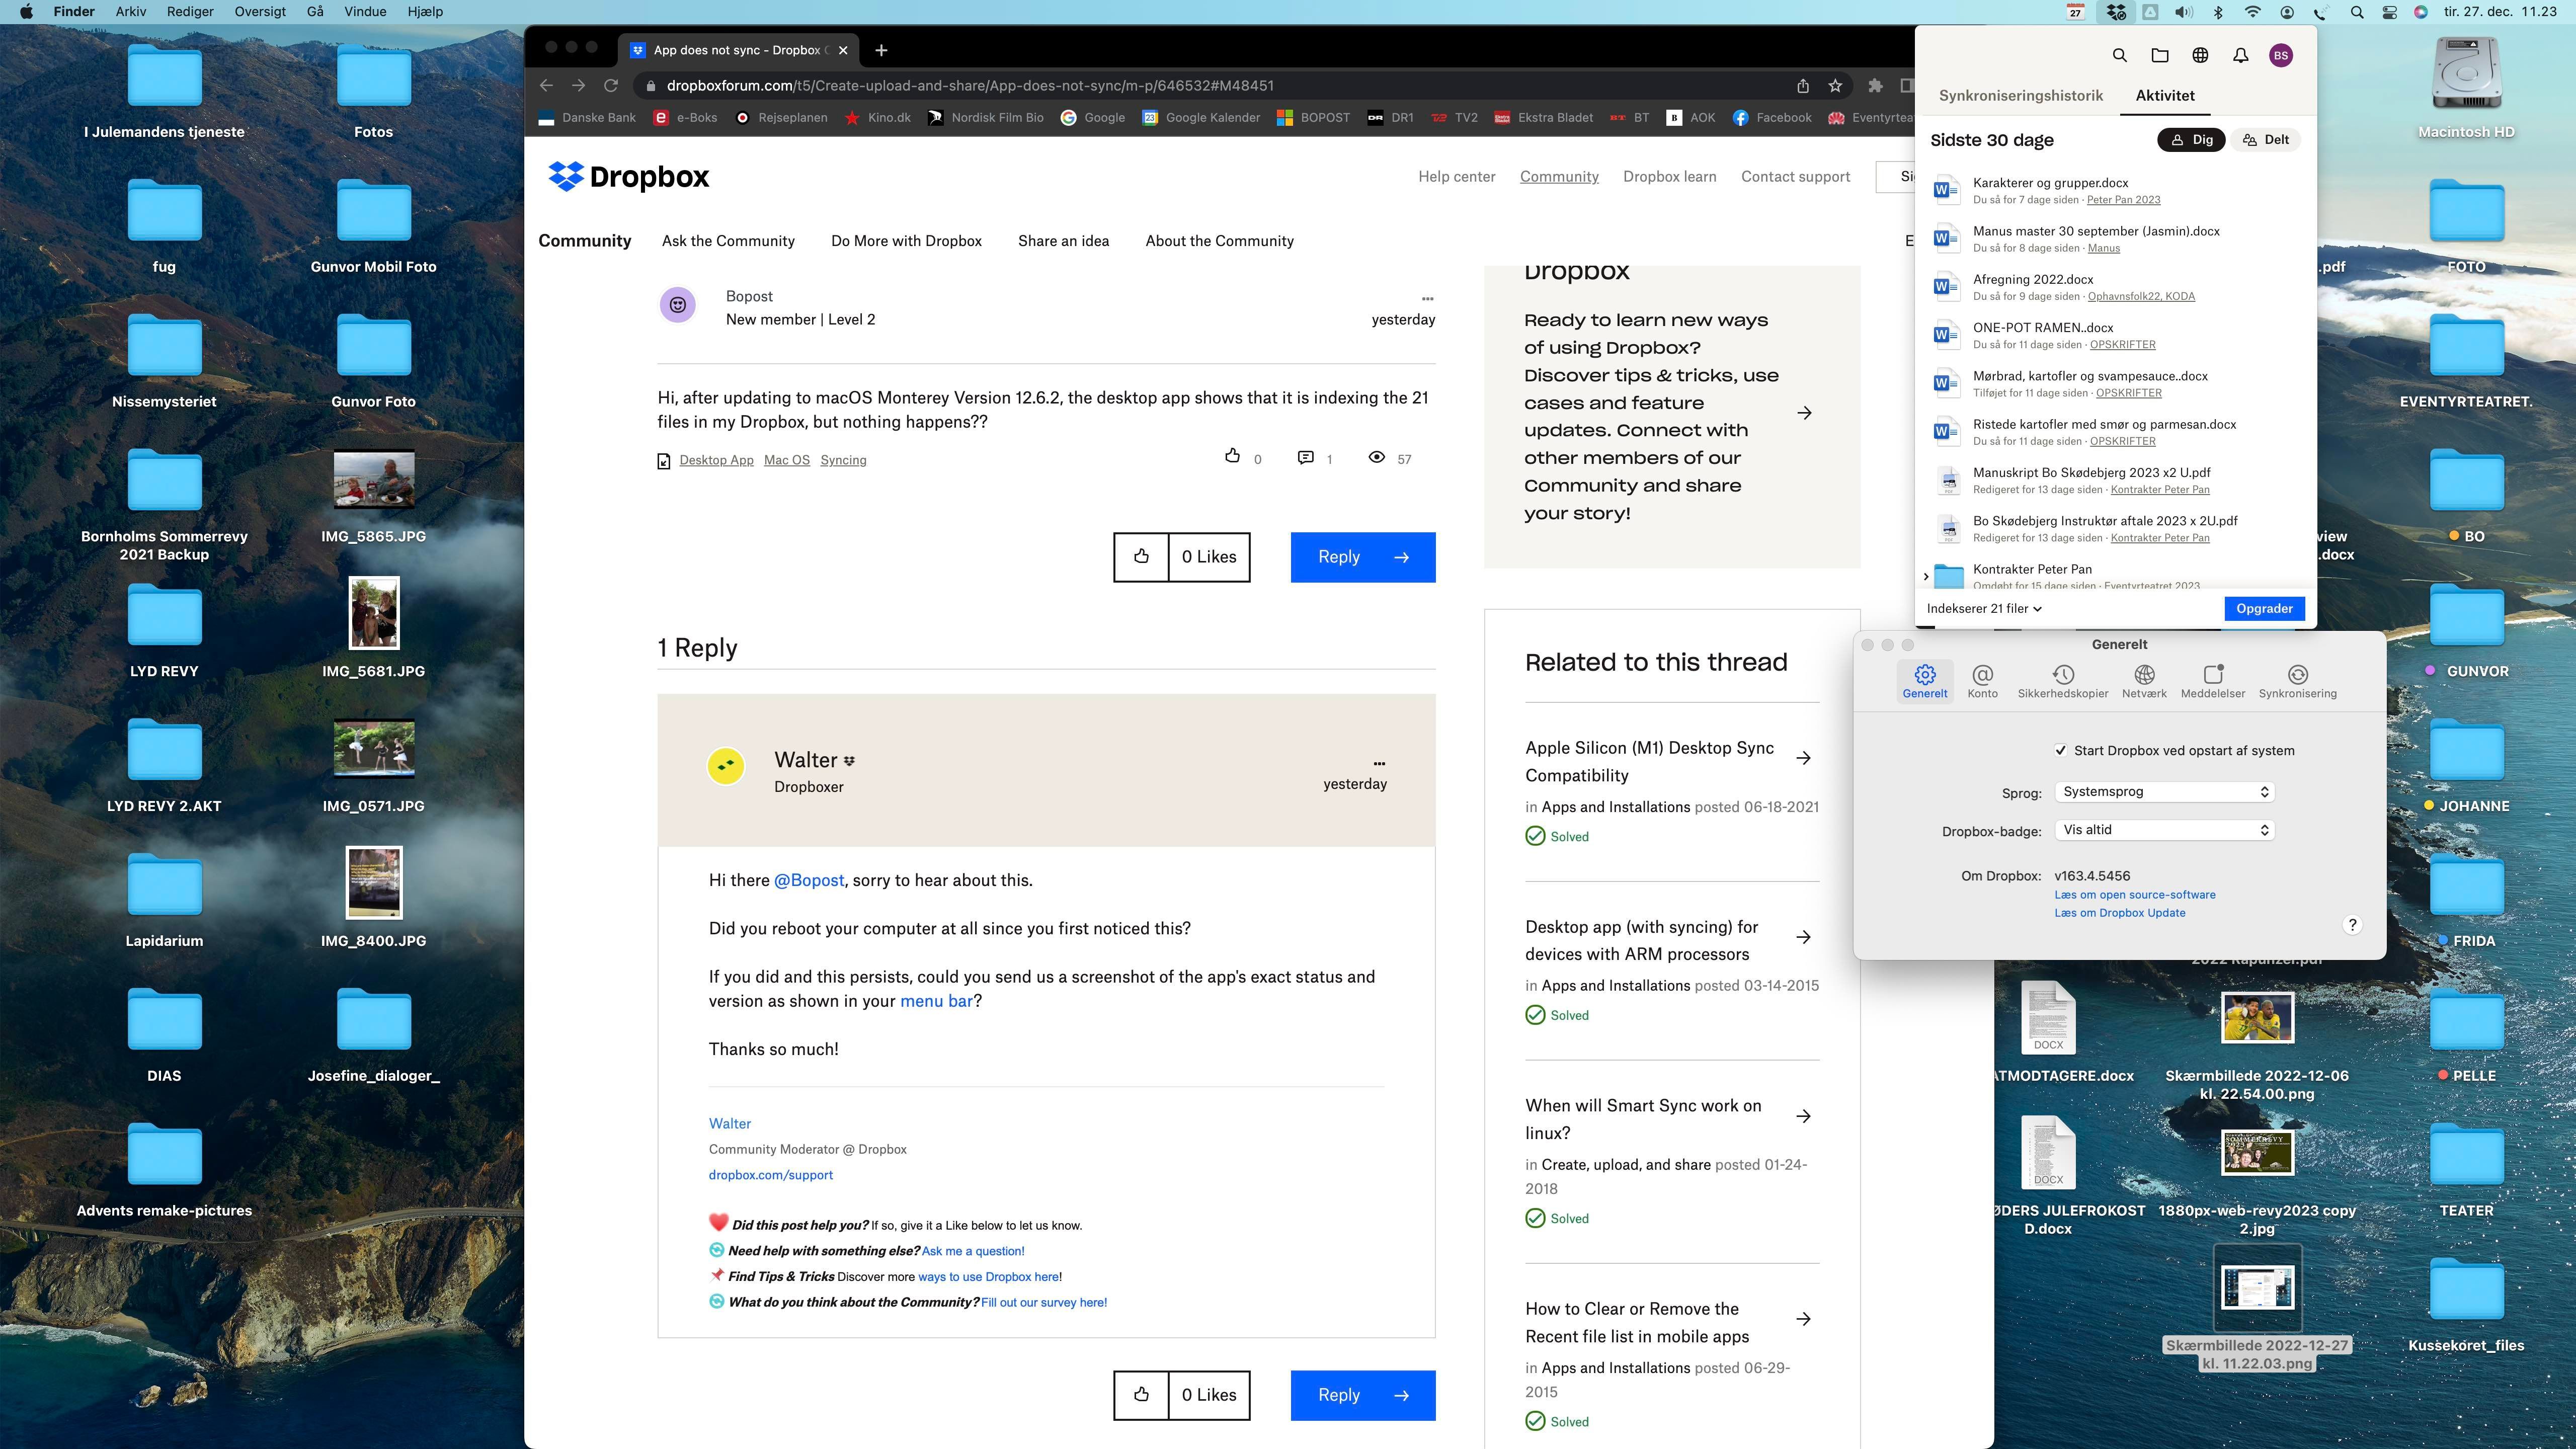Expand the Kontrakter Peter Pan folder row
Screen dimensions: 2576x1449
coord(1926,577)
